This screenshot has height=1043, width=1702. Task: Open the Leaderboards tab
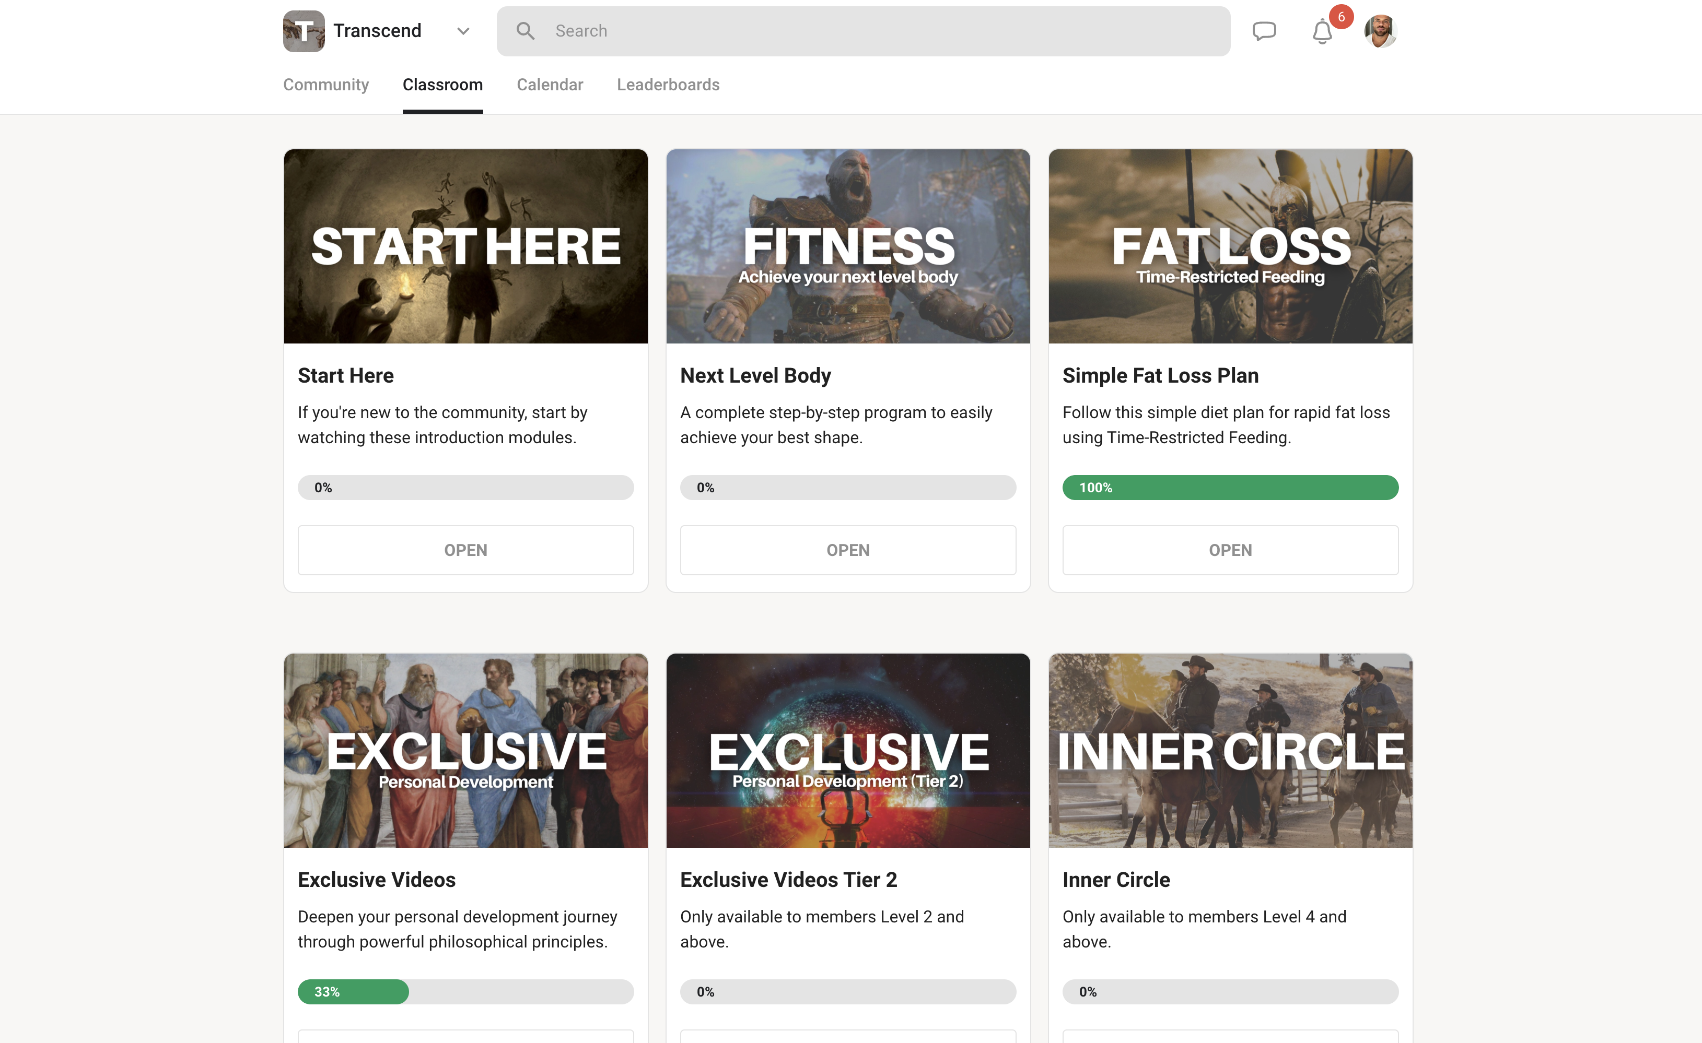tap(668, 84)
